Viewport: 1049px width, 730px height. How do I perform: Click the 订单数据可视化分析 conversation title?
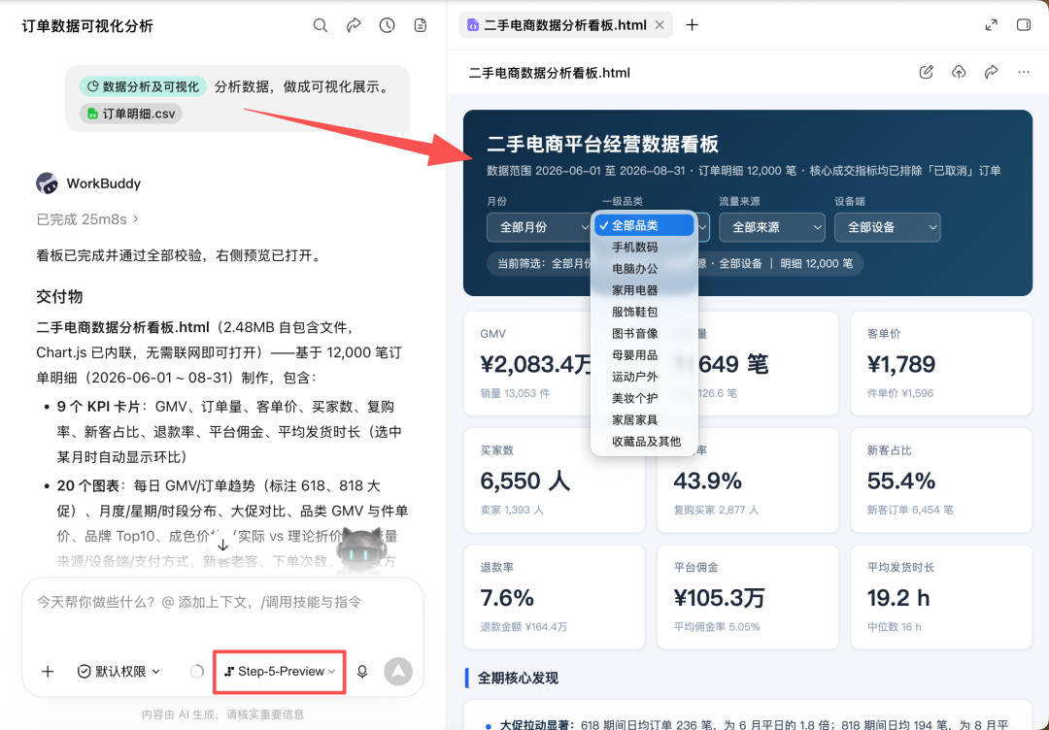coord(87,26)
